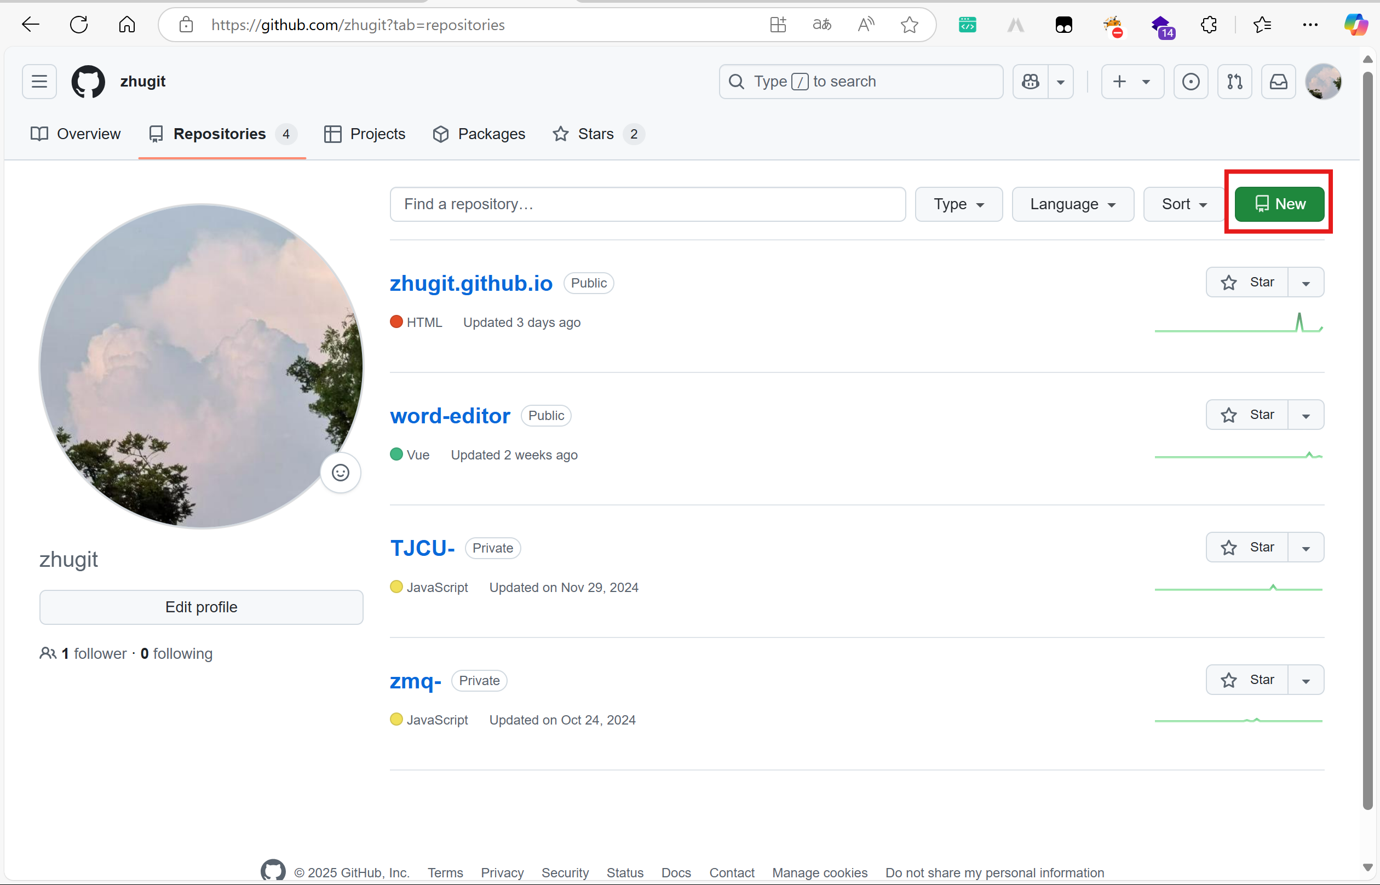Open the zhugit.github.io repository link
The width and height of the screenshot is (1380, 885).
point(471,283)
